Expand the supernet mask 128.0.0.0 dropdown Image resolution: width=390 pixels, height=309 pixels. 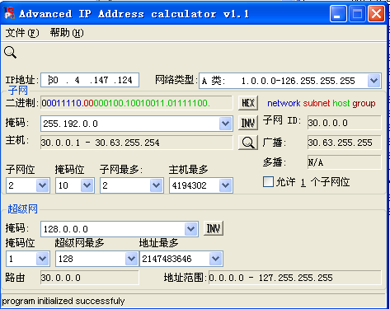coord(191,229)
